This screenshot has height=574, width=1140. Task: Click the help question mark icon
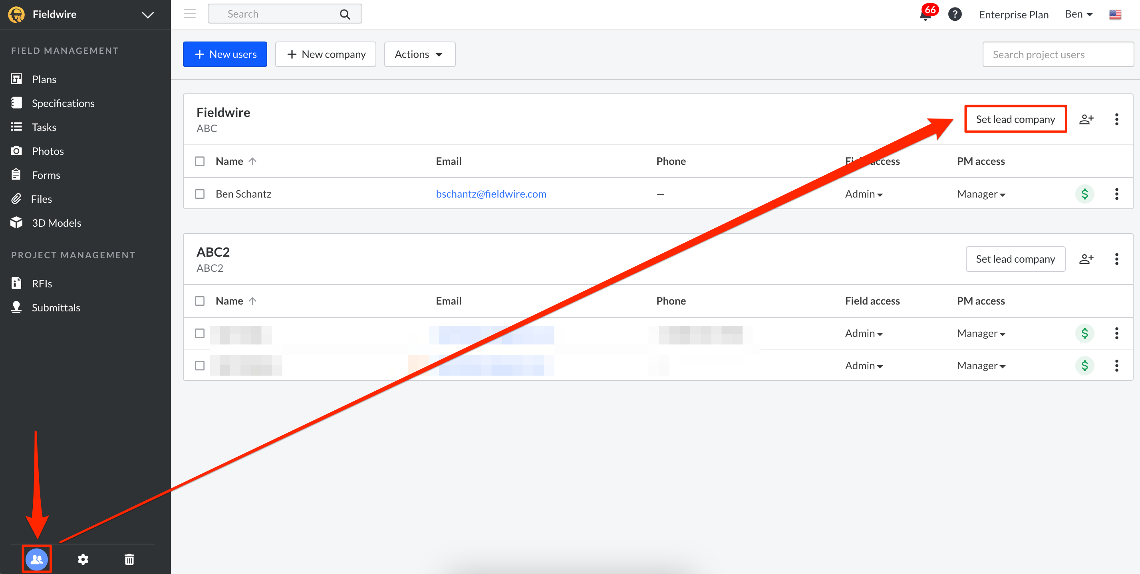(955, 15)
